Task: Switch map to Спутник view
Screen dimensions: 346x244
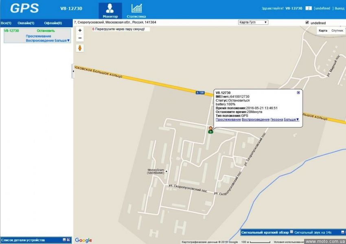Action: point(337,30)
